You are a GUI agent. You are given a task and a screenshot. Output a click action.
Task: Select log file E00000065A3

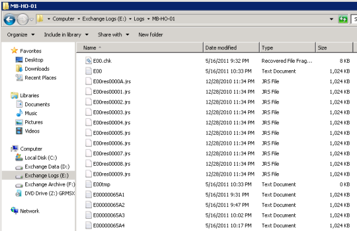click(x=109, y=215)
